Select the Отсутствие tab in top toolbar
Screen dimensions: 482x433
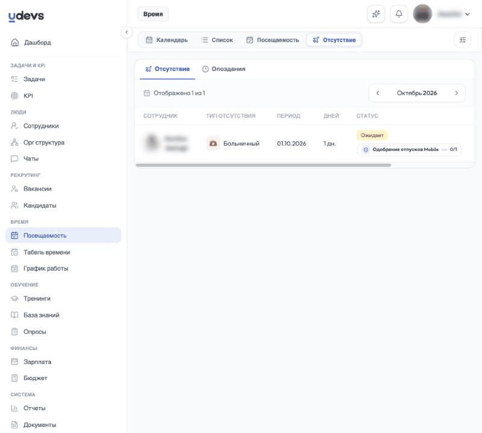tap(334, 40)
